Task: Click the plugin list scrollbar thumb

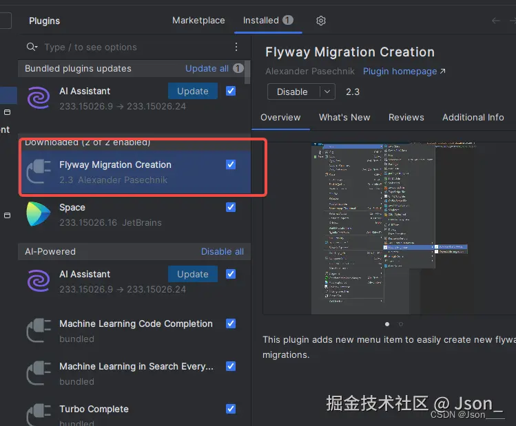Action: (247, 72)
